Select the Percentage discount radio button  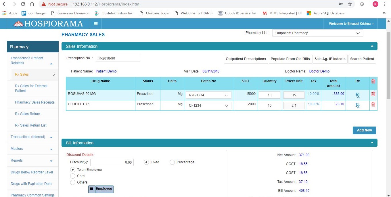[x=172, y=162]
